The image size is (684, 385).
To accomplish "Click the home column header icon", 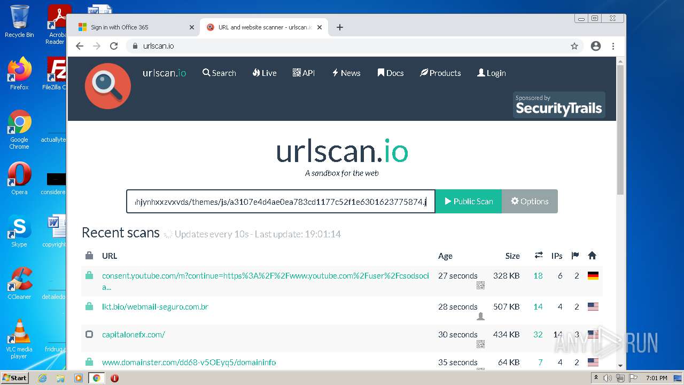I will tap(592, 256).
